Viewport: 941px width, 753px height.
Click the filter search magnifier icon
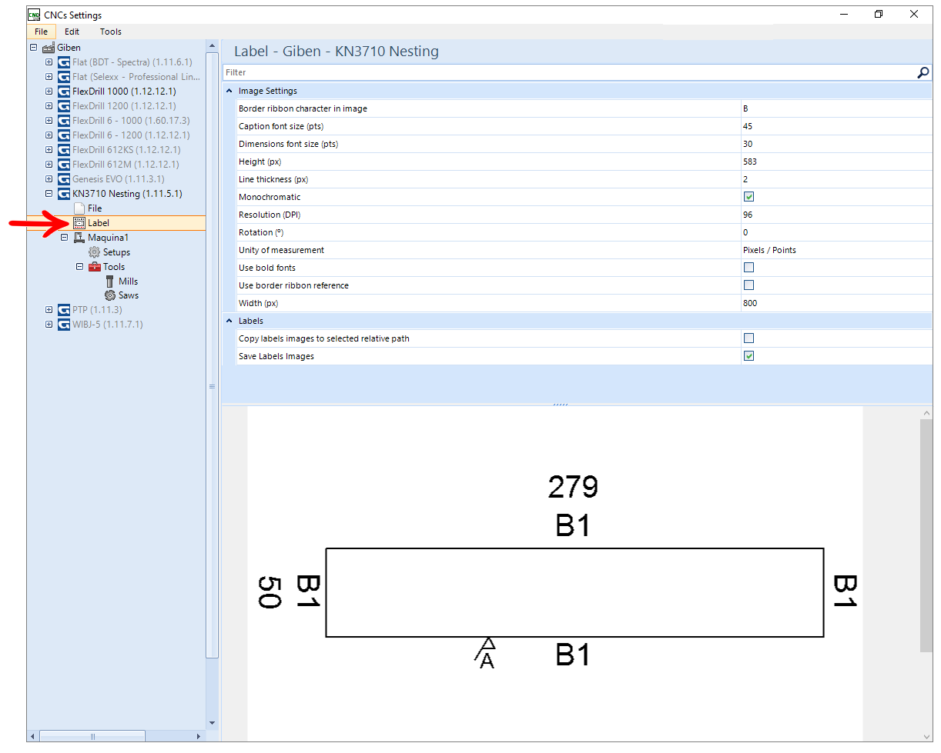923,72
